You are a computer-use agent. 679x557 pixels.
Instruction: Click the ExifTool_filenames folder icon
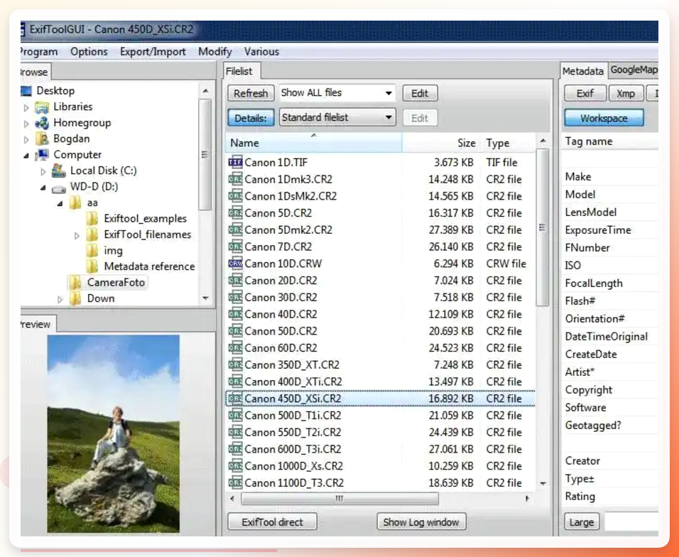coord(92,234)
